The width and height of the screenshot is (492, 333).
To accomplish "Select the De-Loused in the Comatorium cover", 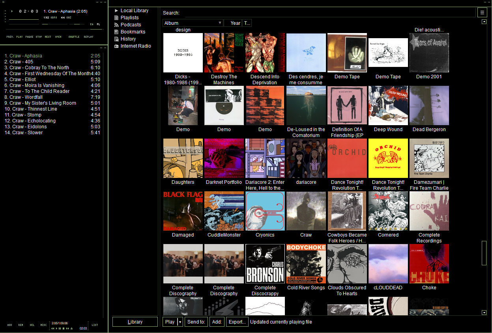I will (306, 105).
